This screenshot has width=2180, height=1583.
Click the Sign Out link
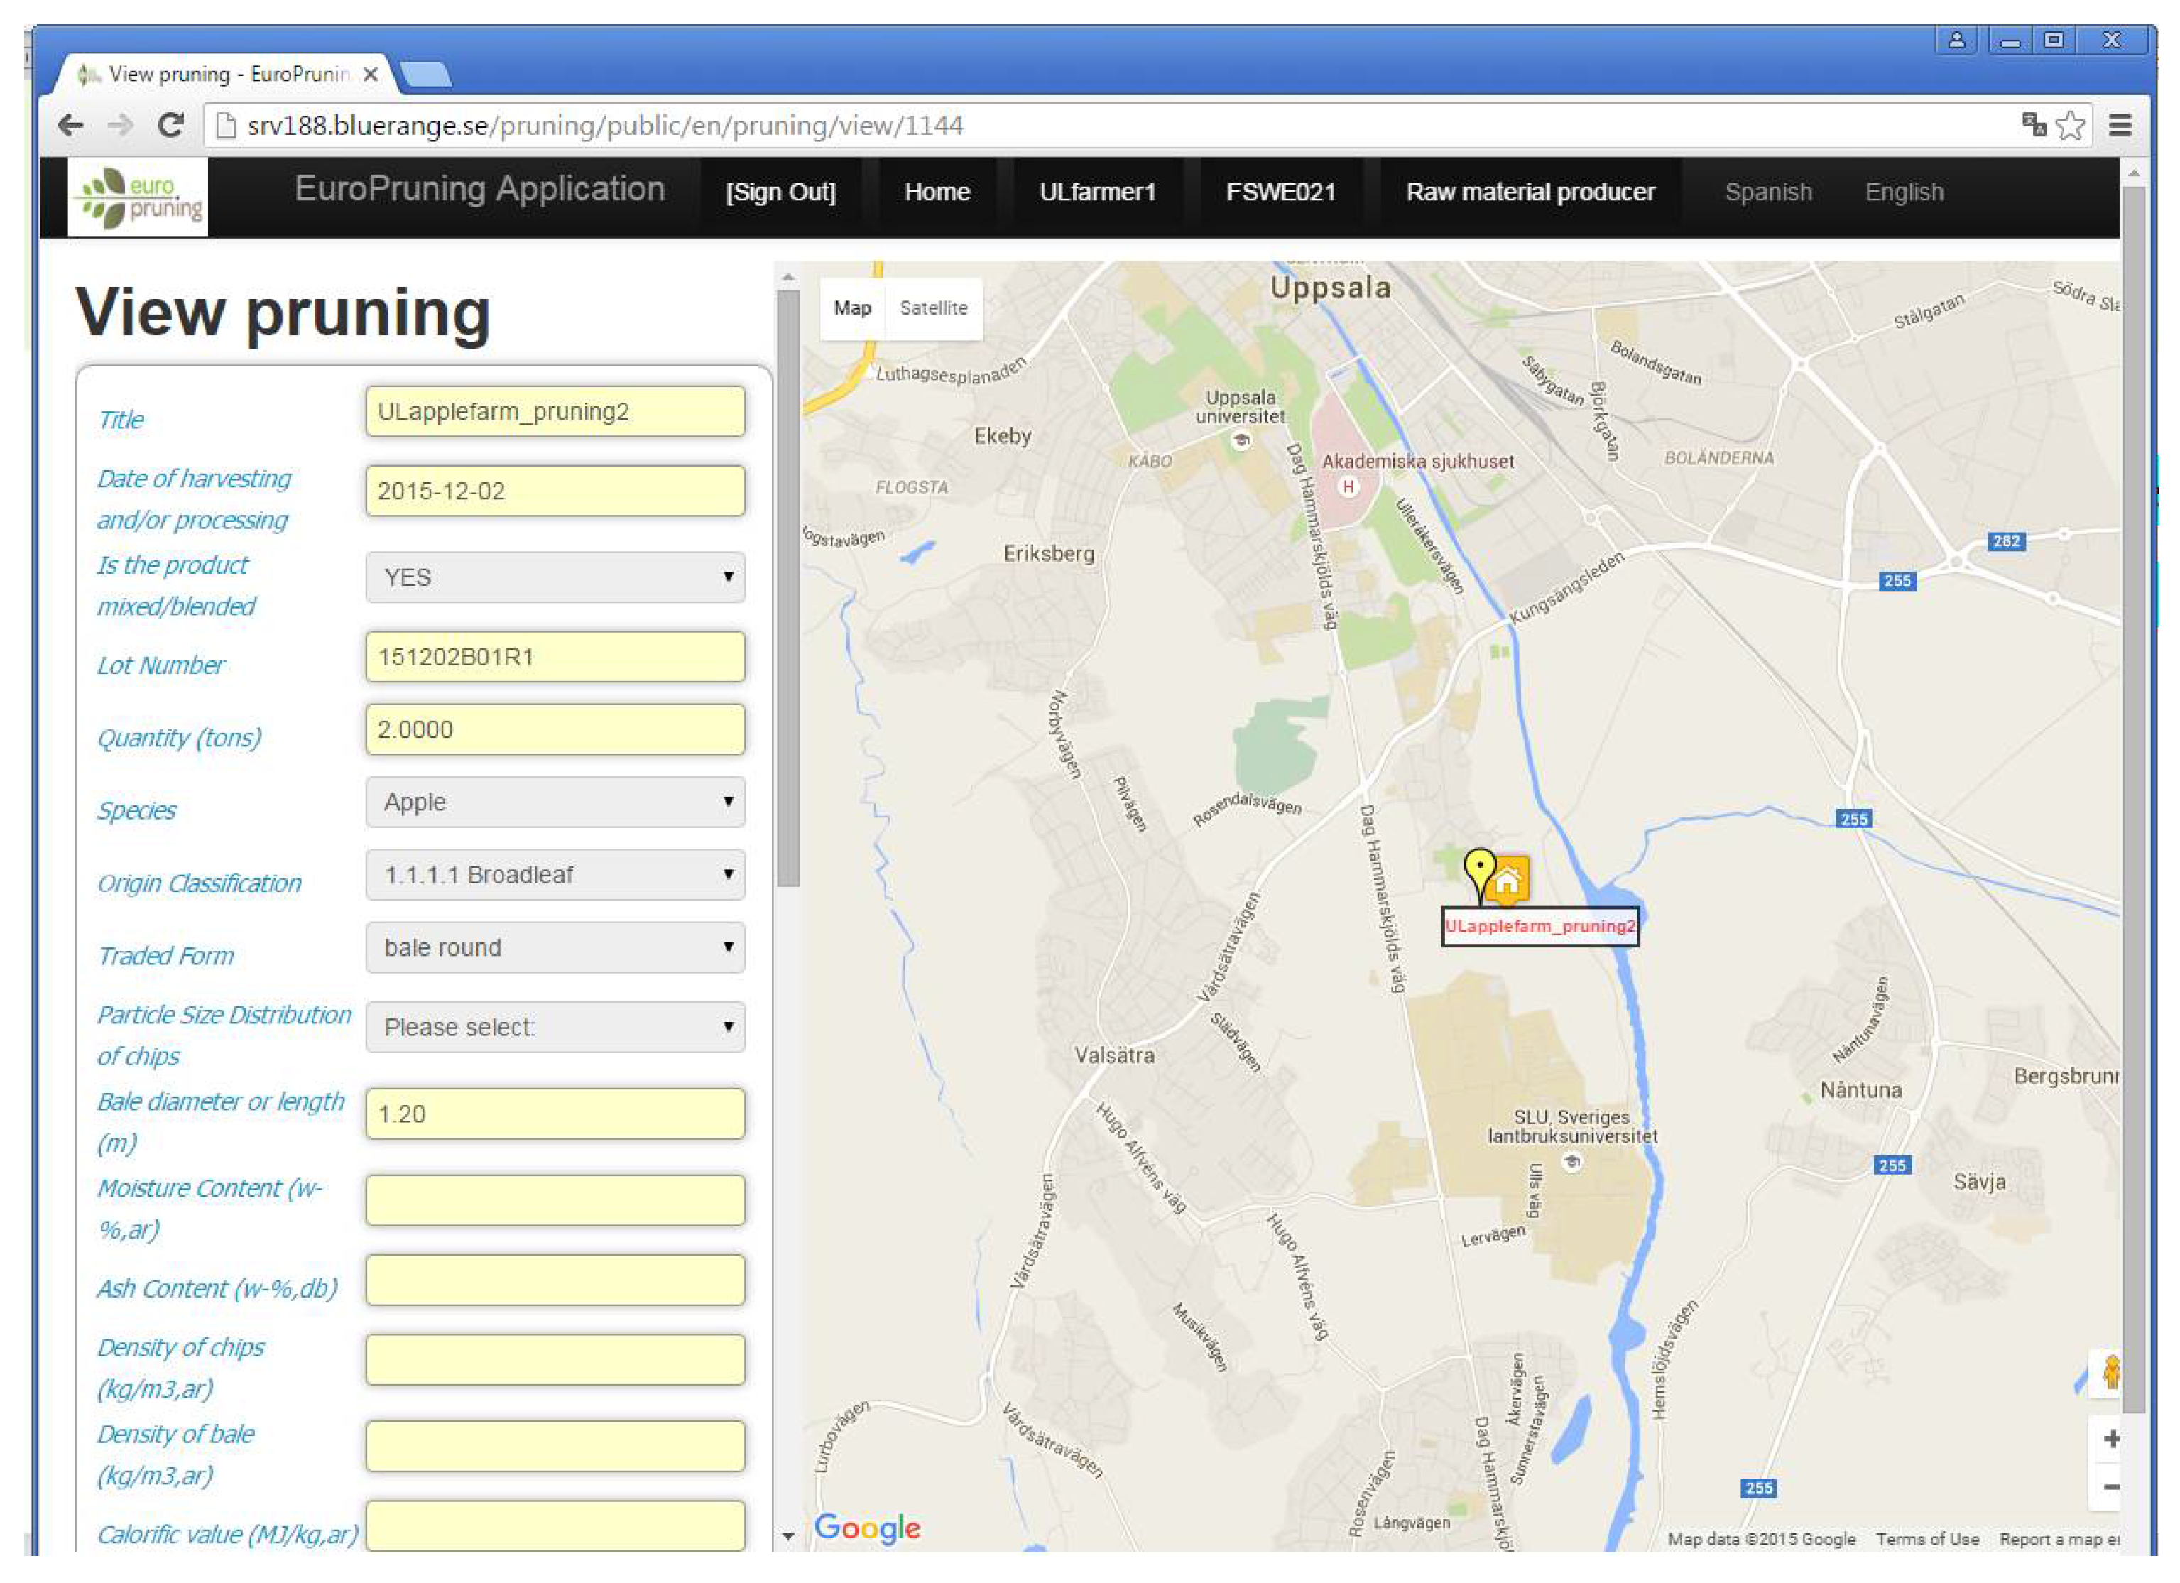[780, 192]
